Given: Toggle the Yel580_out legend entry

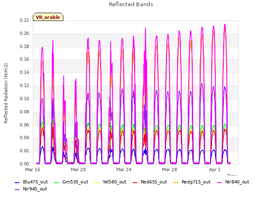Looking at the screenshot, I should [x=111, y=182].
